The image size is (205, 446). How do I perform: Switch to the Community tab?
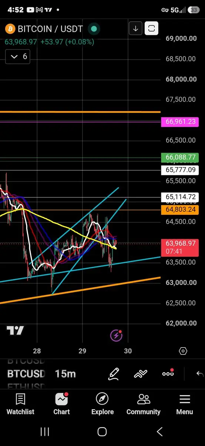pyautogui.click(x=144, y=404)
